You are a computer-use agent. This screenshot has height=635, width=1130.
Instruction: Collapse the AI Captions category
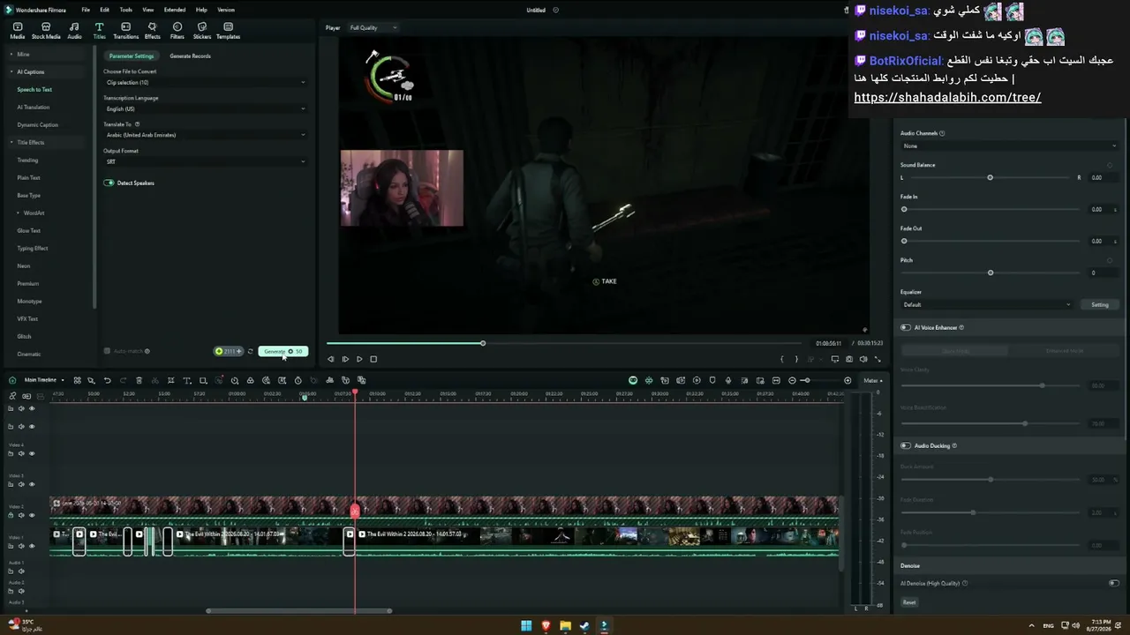[x=11, y=71]
